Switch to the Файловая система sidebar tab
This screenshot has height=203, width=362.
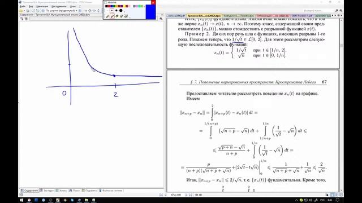pyautogui.click(x=111, y=191)
